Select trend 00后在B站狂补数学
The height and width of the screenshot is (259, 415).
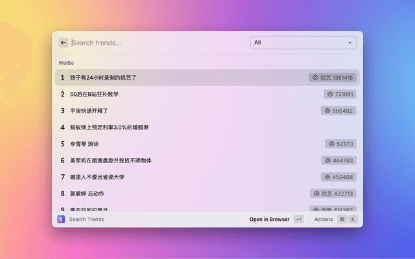(95, 95)
